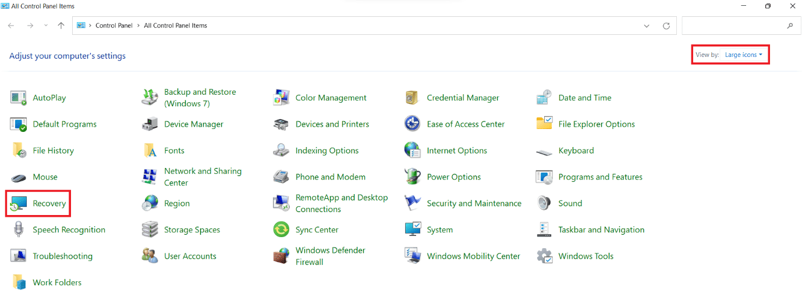
Task: Select the All Control Panel Items breadcrumb
Action: point(175,26)
